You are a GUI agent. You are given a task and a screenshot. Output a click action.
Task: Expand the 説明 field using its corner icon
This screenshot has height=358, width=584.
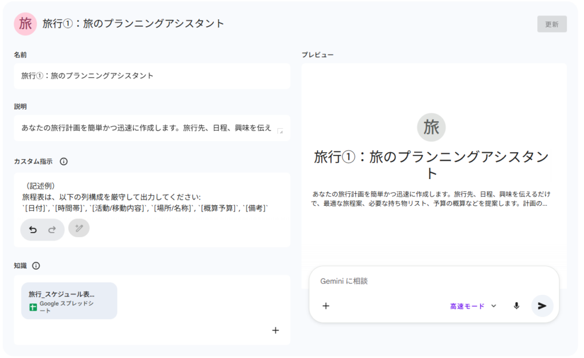click(x=280, y=131)
